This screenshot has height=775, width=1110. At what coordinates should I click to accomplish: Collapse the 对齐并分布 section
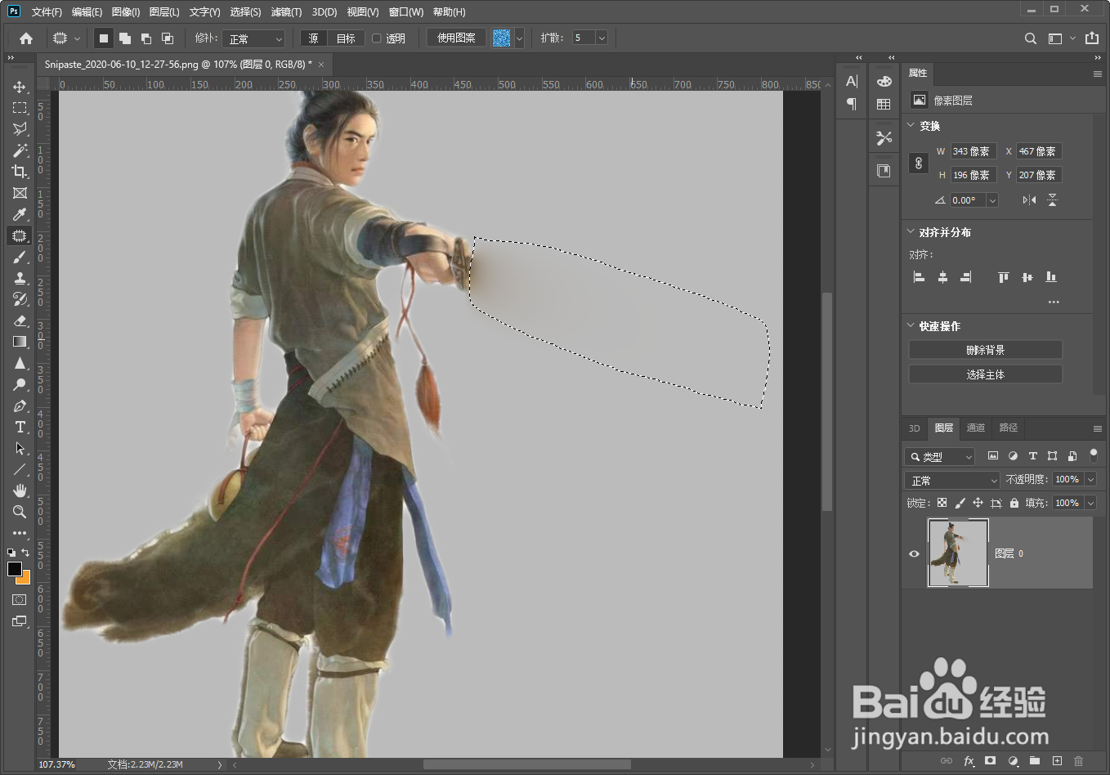coord(911,231)
